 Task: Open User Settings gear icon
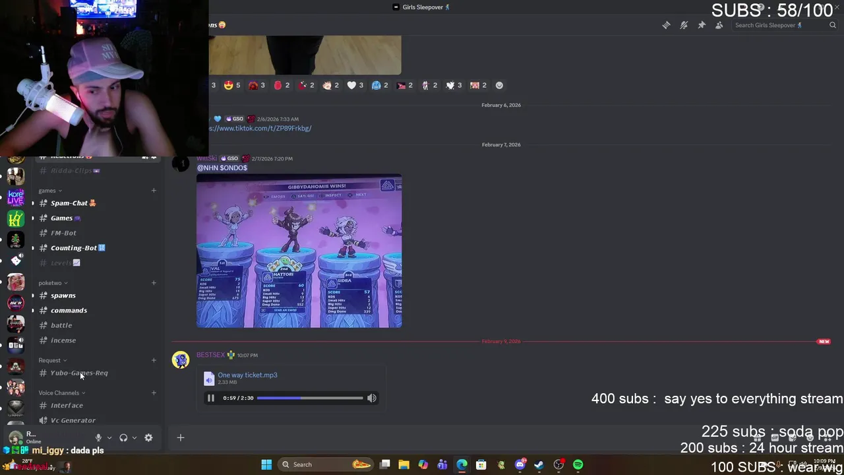tap(148, 437)
